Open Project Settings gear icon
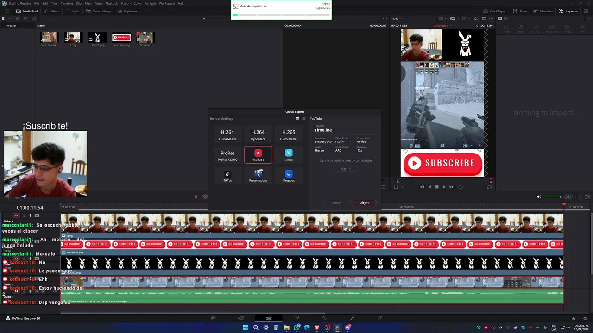Screen dimensions: 593x333 coord(585,318)
